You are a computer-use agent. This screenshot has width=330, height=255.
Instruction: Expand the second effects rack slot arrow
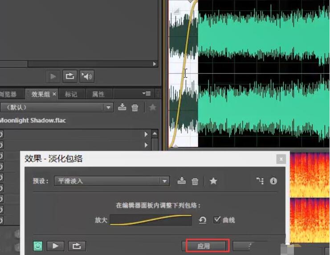pos(146,145)
